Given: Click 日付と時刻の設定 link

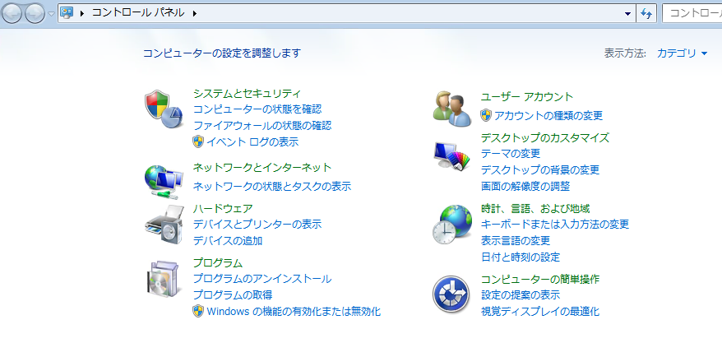Looking at the screenshot, I should tap(521, 257).
